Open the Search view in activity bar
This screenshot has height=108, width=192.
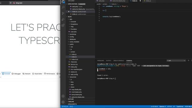[x=63, y=7]
